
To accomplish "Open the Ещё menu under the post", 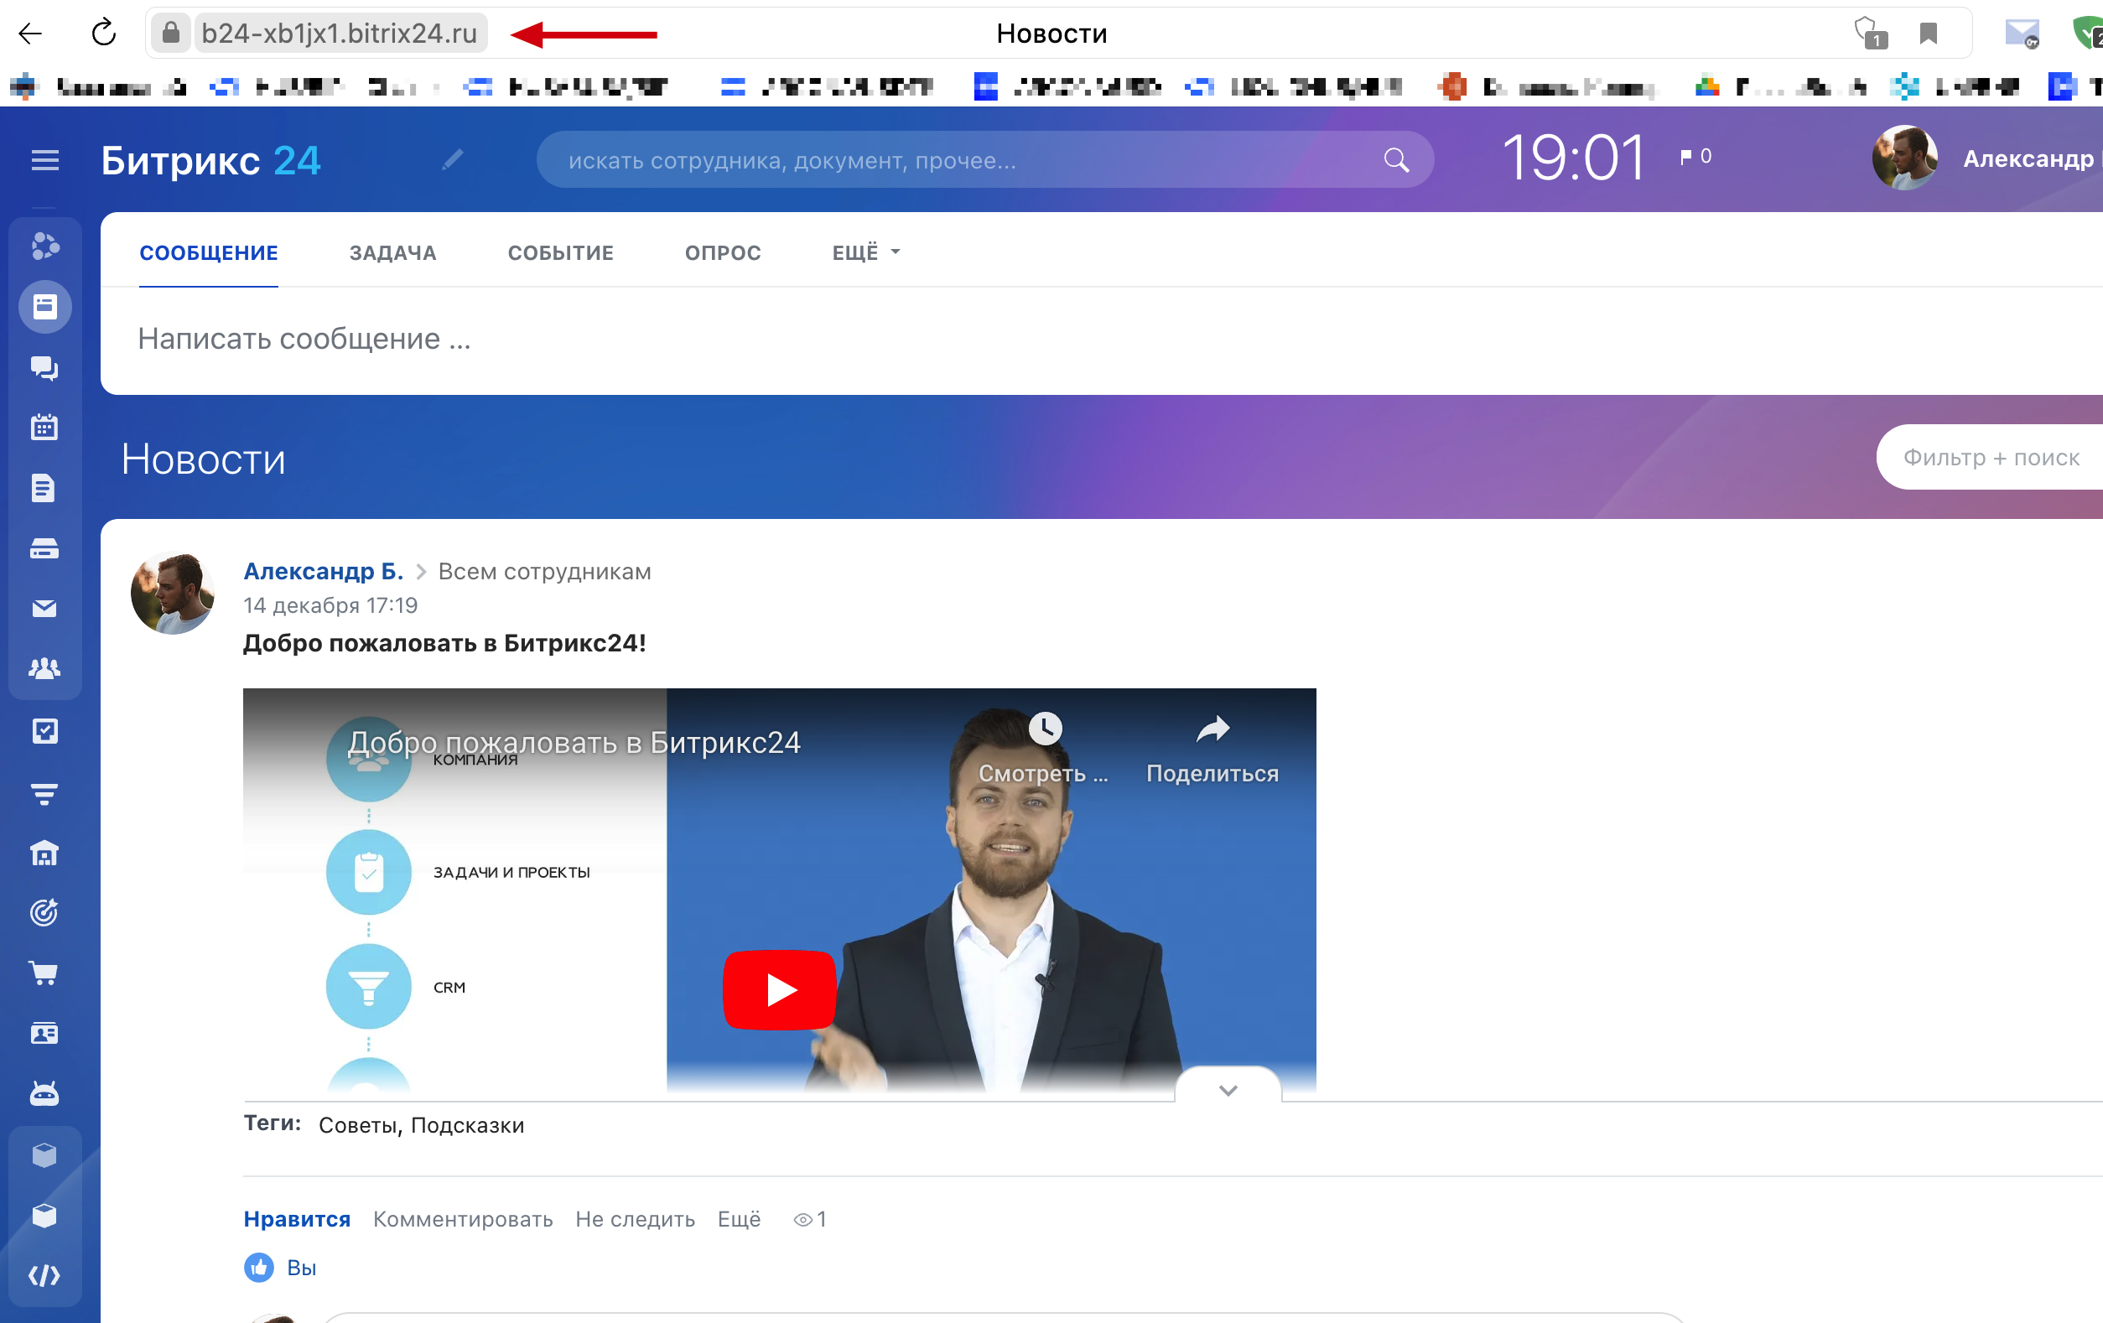I will pos(739,1219).
